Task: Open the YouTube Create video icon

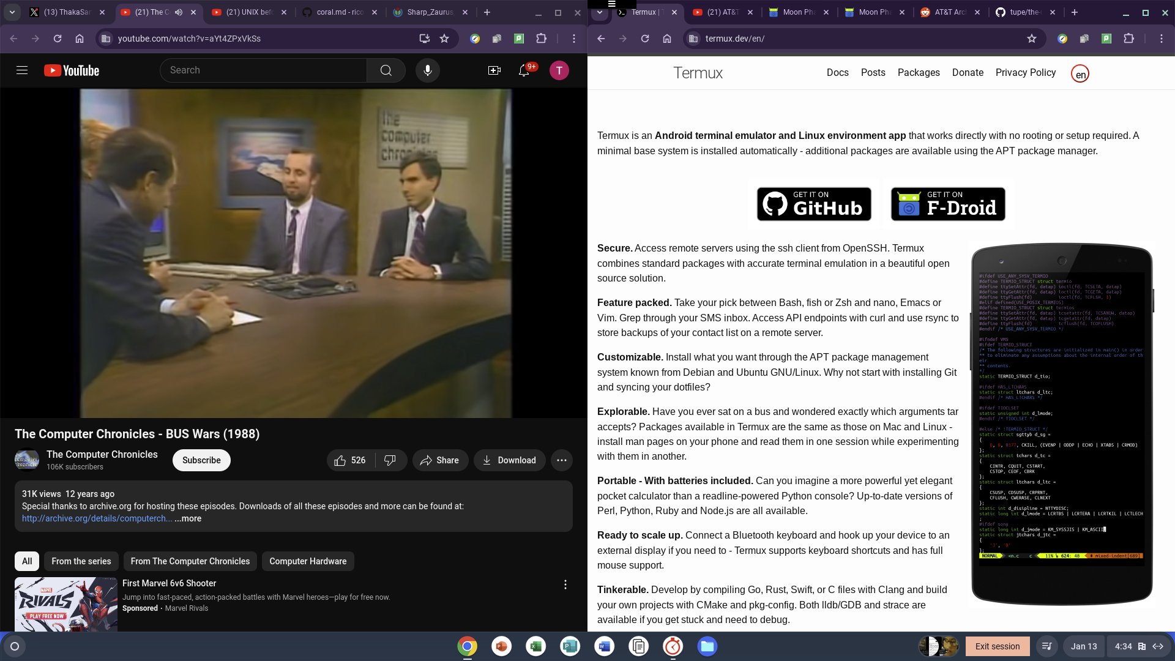Action: [x=494, y=70]
